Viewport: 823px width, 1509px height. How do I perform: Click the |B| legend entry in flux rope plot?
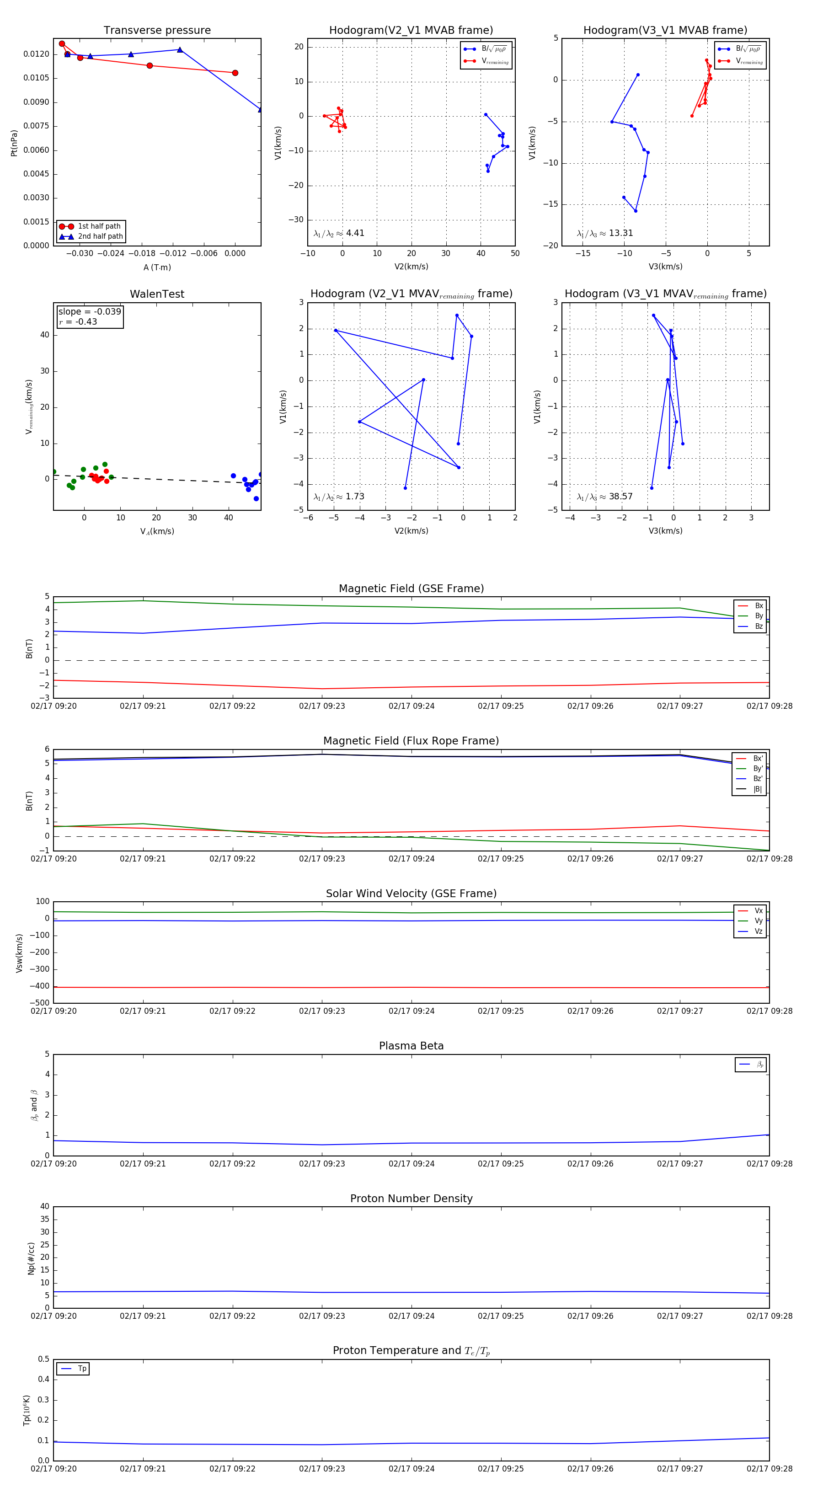(749, 789)
